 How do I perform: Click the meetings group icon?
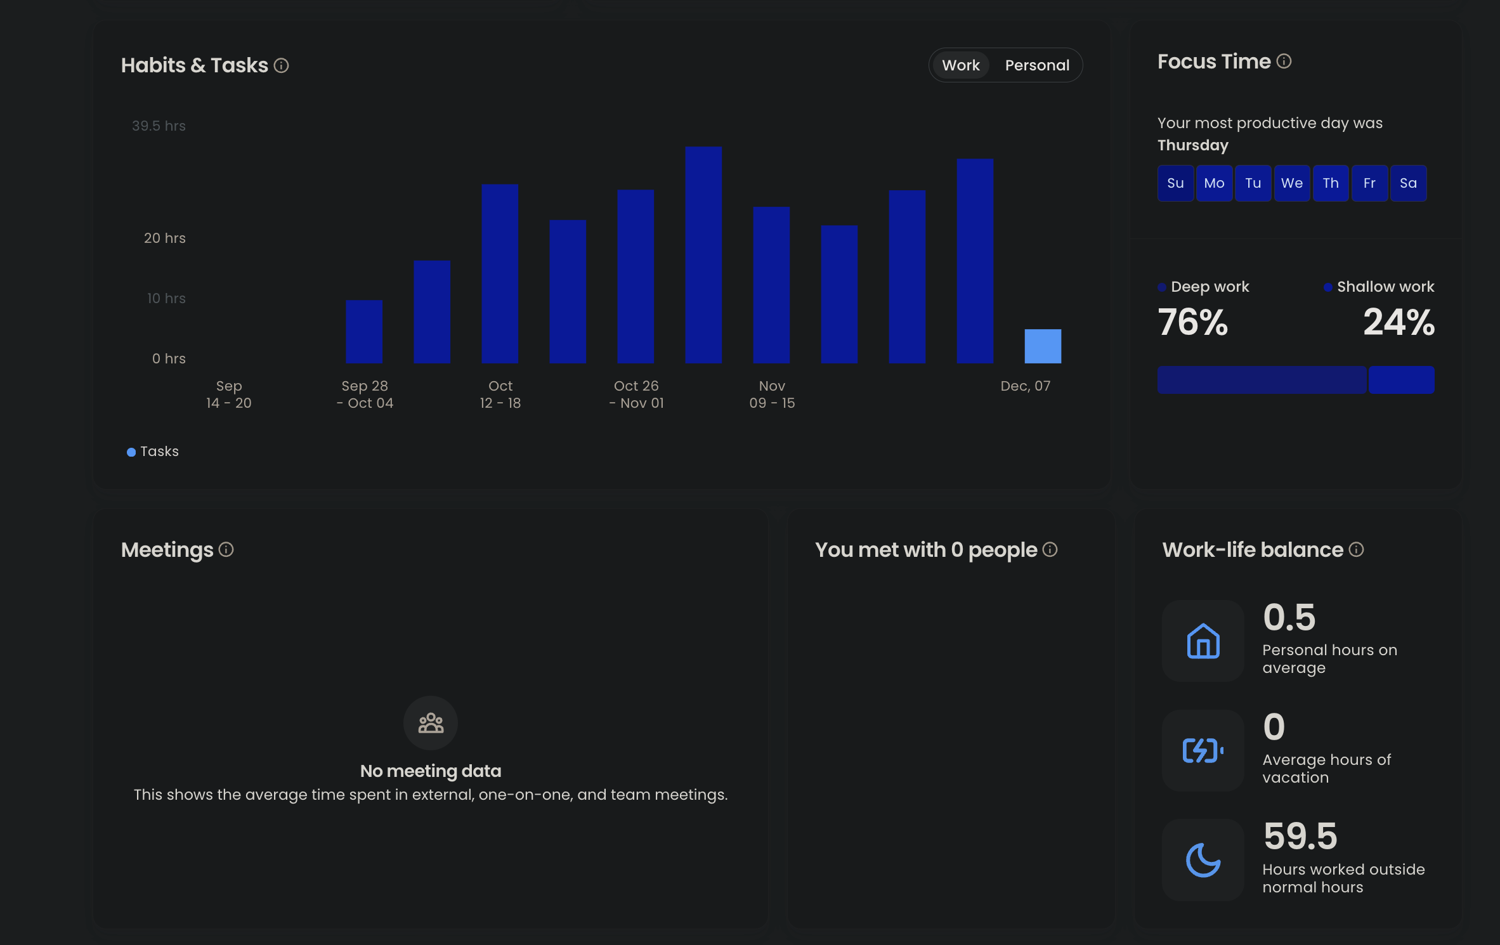pyautogui.click(x=431, y=723)
